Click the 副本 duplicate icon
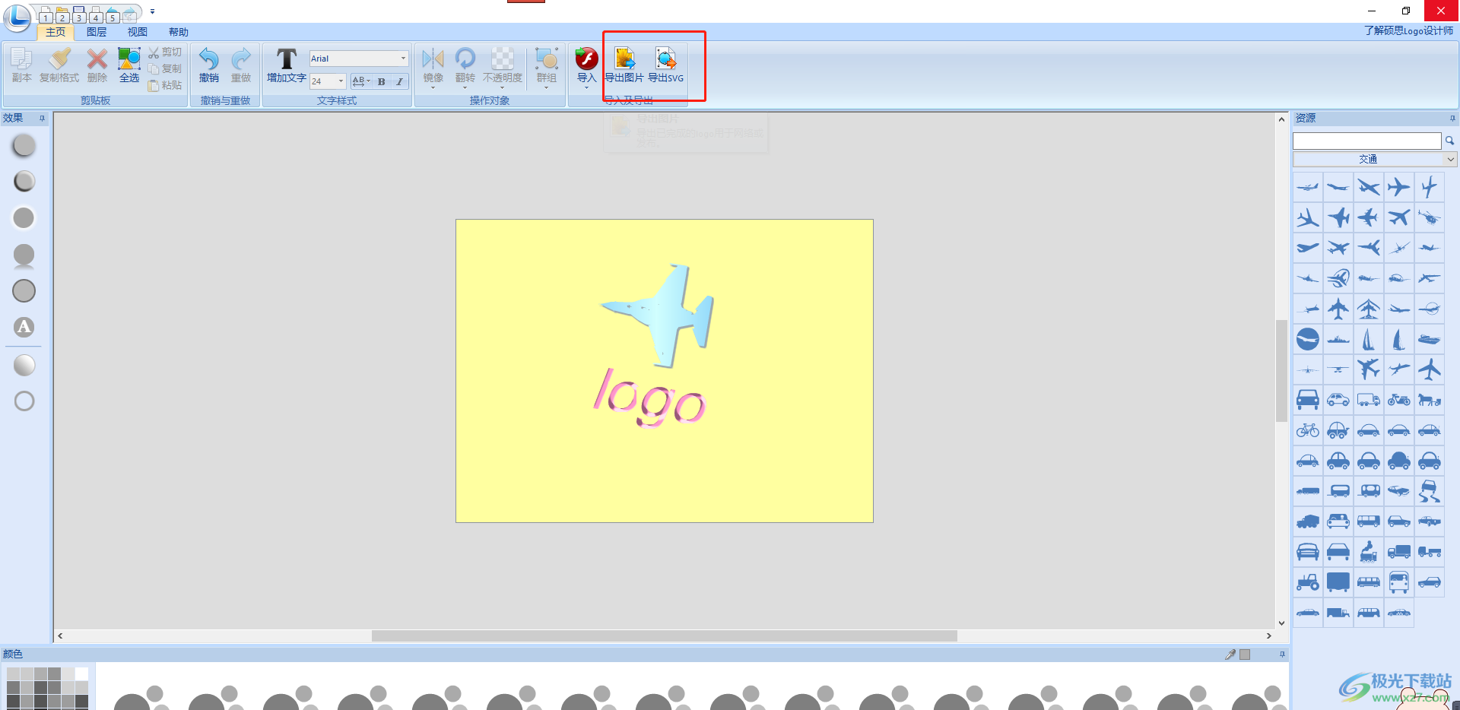Screen dimensions: 1460x710 [21, 59]
